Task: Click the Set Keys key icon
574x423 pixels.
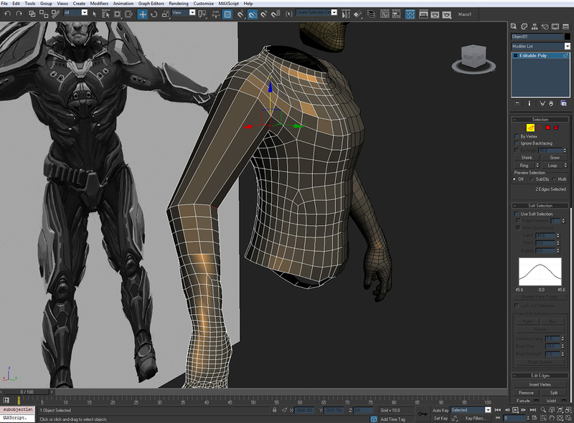Action: click(x=423, y=414)
